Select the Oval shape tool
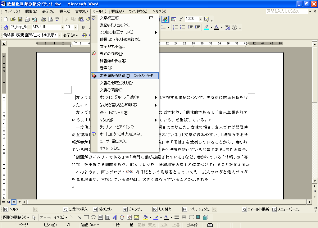318x228 pixels. [x=93, y=217]
